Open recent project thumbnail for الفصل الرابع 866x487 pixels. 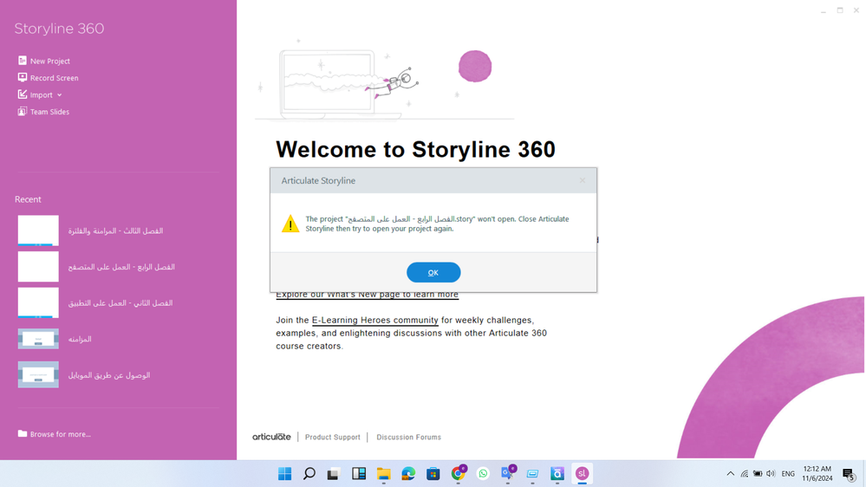click(38, 267)
